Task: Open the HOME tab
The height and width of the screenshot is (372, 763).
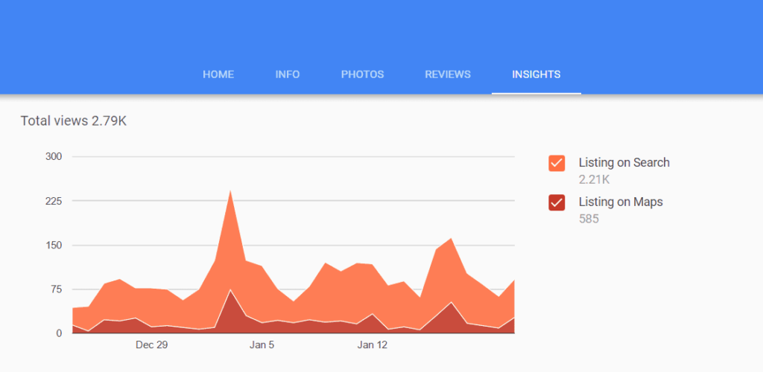Action: (x=218, y=75)
